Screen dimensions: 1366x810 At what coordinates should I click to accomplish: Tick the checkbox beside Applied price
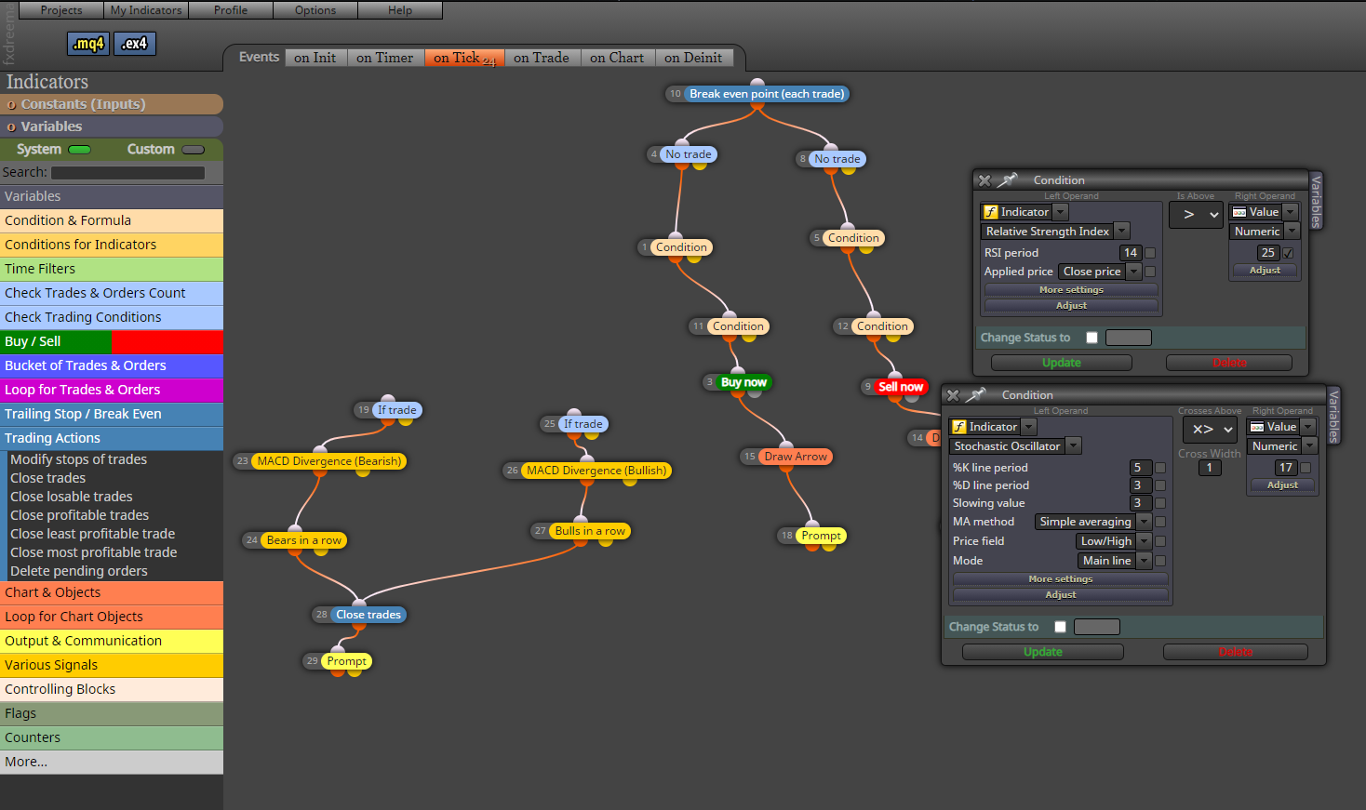coord(1150,272)
